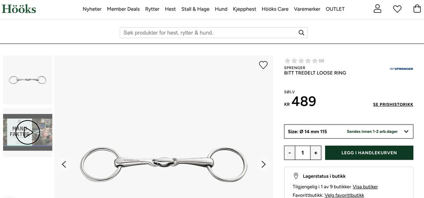Click the search magnifier icon
Screen dimensions: 424x198
coord(301,33)
